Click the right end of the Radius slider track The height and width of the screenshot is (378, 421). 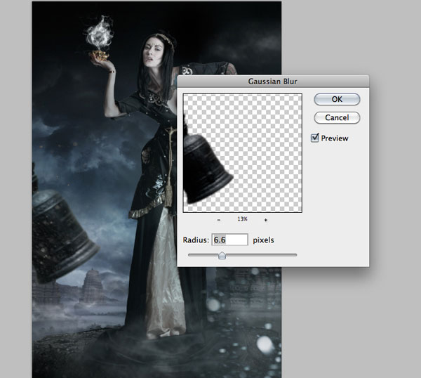pyautogui.click(x=295, y=255)
